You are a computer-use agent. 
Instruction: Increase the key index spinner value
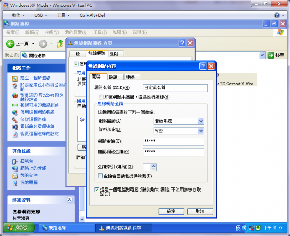pyautogui.click(x=153, y=166)
